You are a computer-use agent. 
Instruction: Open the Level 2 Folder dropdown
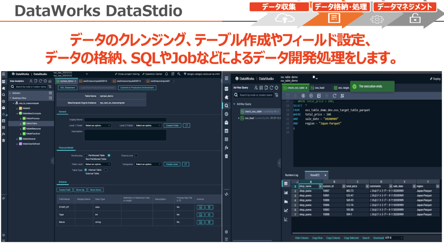click(x=148, y=126)
